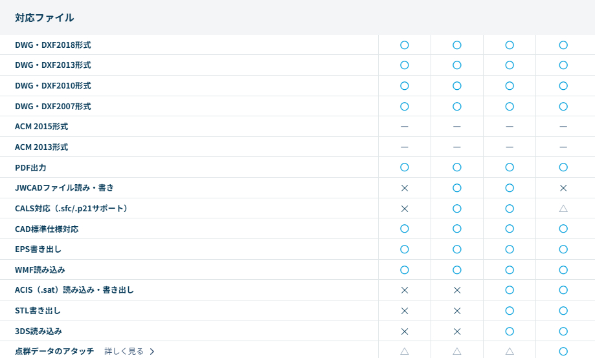The width and height of the screenshot is (595, 358).
Task: Click the triangle mark in CALS対応 row
Action: (563, 209)
